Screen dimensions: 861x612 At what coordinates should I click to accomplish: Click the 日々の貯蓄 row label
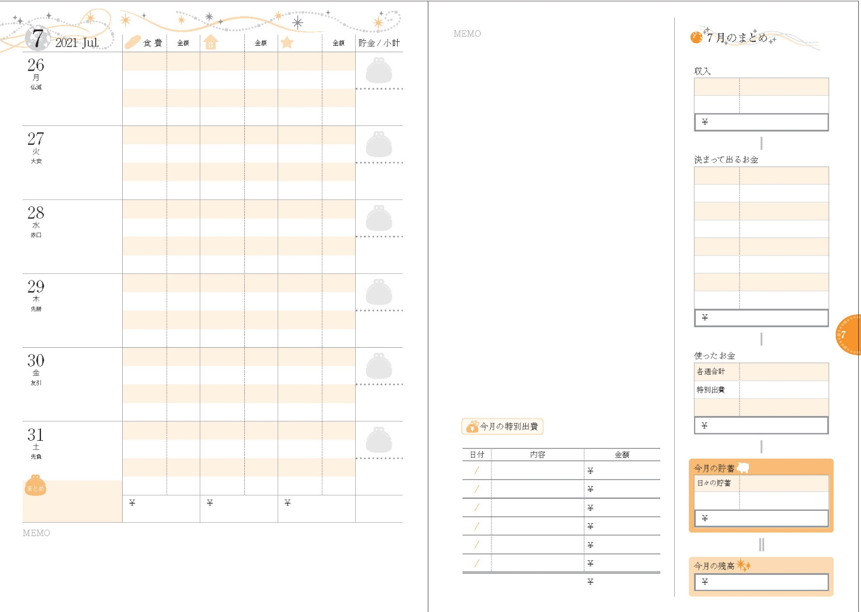pyautogui.click(x=714, y=483)
